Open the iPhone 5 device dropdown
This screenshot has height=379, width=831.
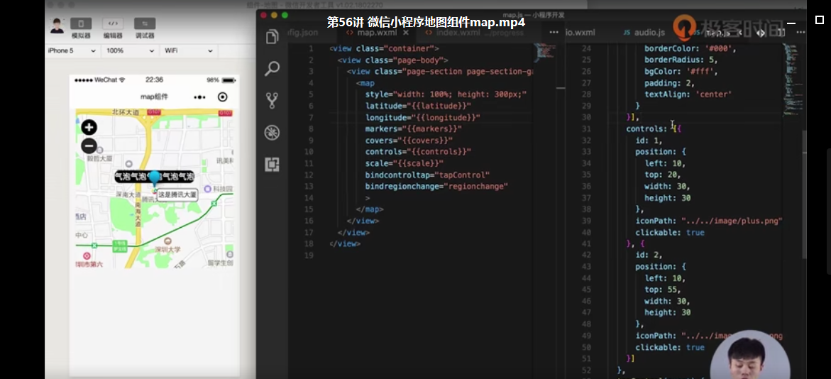(72, 51)
